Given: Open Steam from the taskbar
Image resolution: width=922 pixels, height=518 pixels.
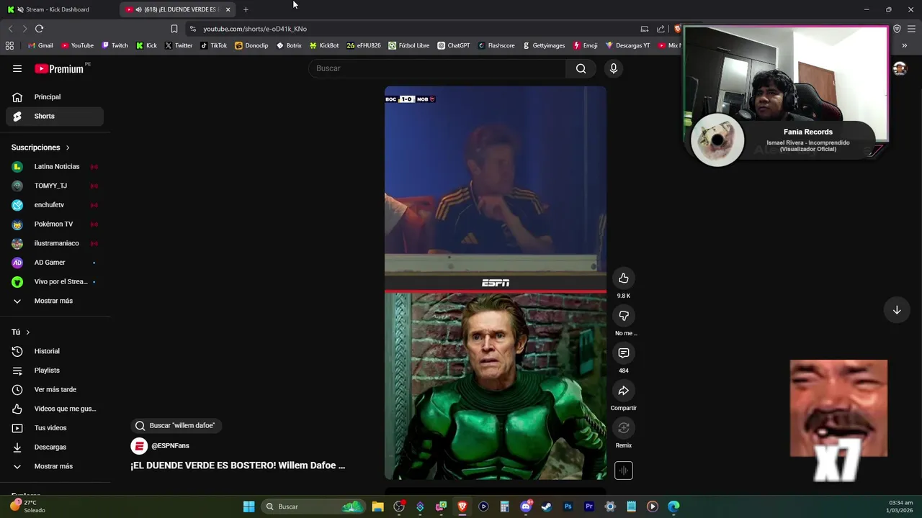Looking at the screenshot, I should coord(547,506).
